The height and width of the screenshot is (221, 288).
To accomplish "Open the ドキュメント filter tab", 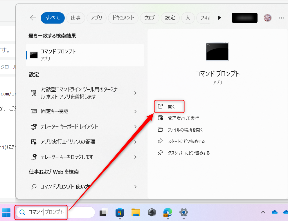I will coord(123,18).
